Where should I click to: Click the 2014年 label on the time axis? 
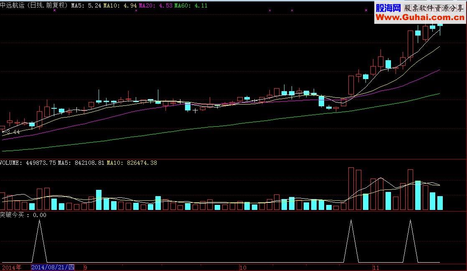[12, 267]
